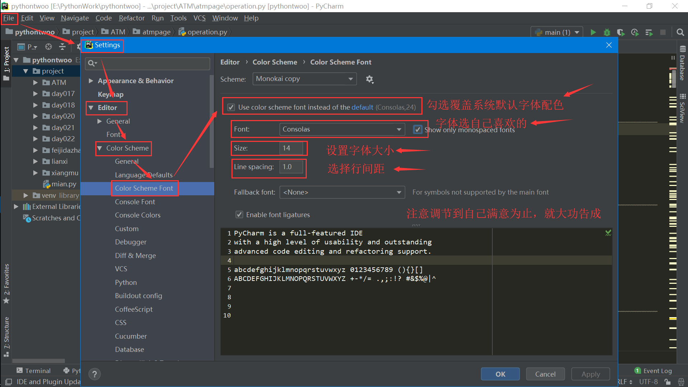Click the collapse all icon in Project panel
688x387 pixels.
pyautogui.click(x=62, y=47)
